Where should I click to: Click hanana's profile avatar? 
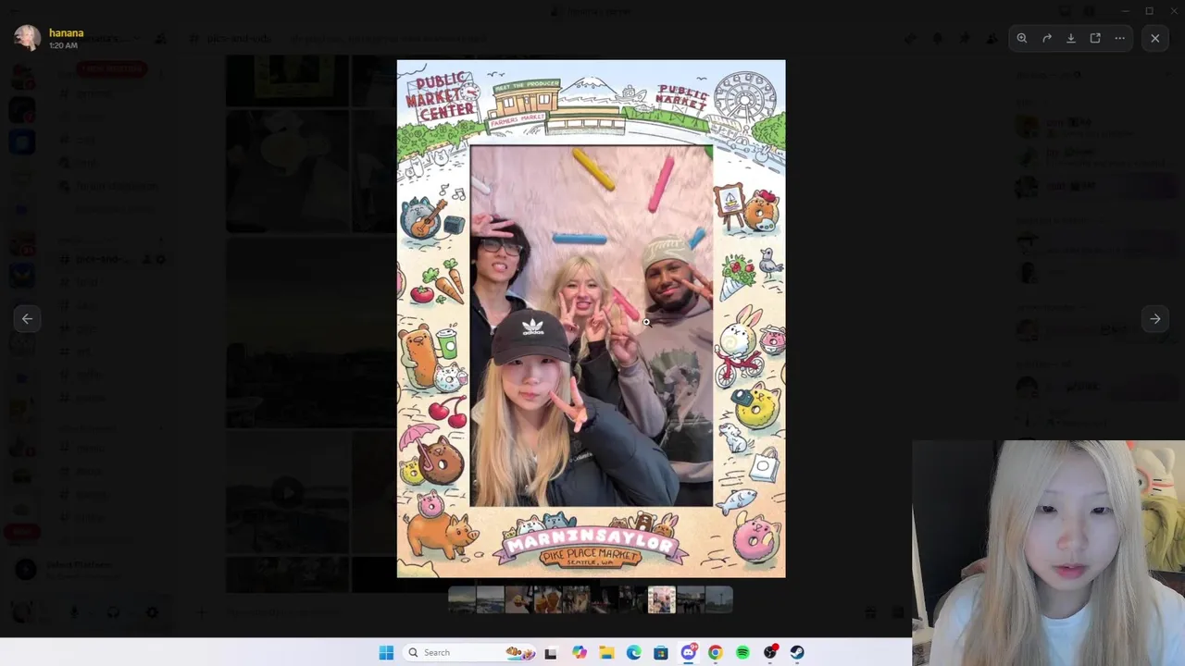27,38
